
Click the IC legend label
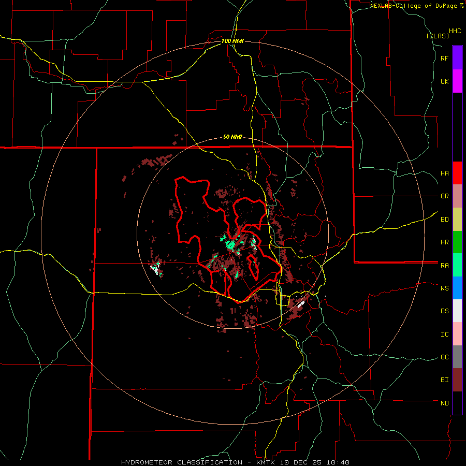pyautogui.click(x=444, y=334)
